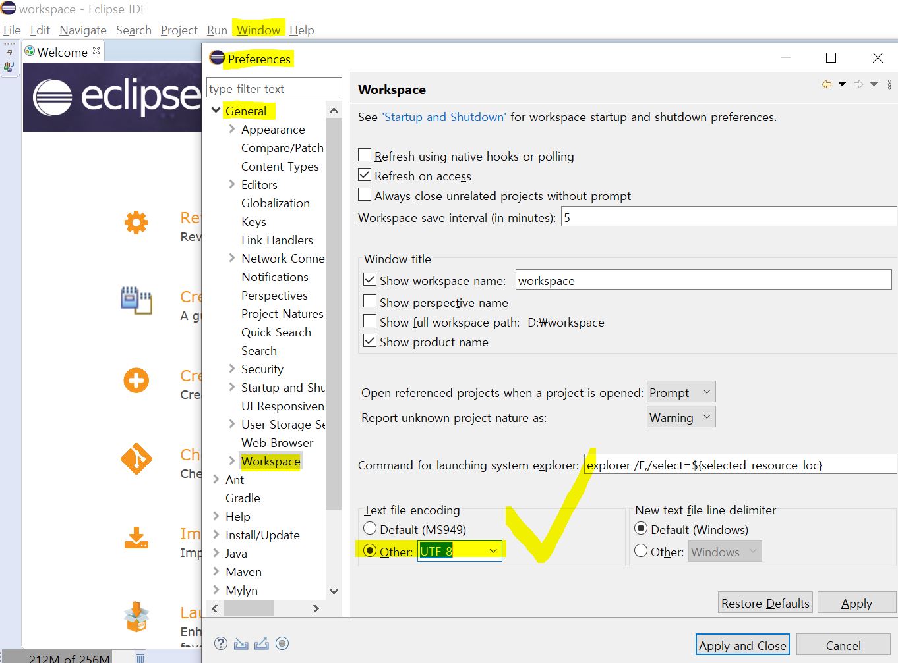Click the Oomph preference recorder icon

[x=282, y=644]
